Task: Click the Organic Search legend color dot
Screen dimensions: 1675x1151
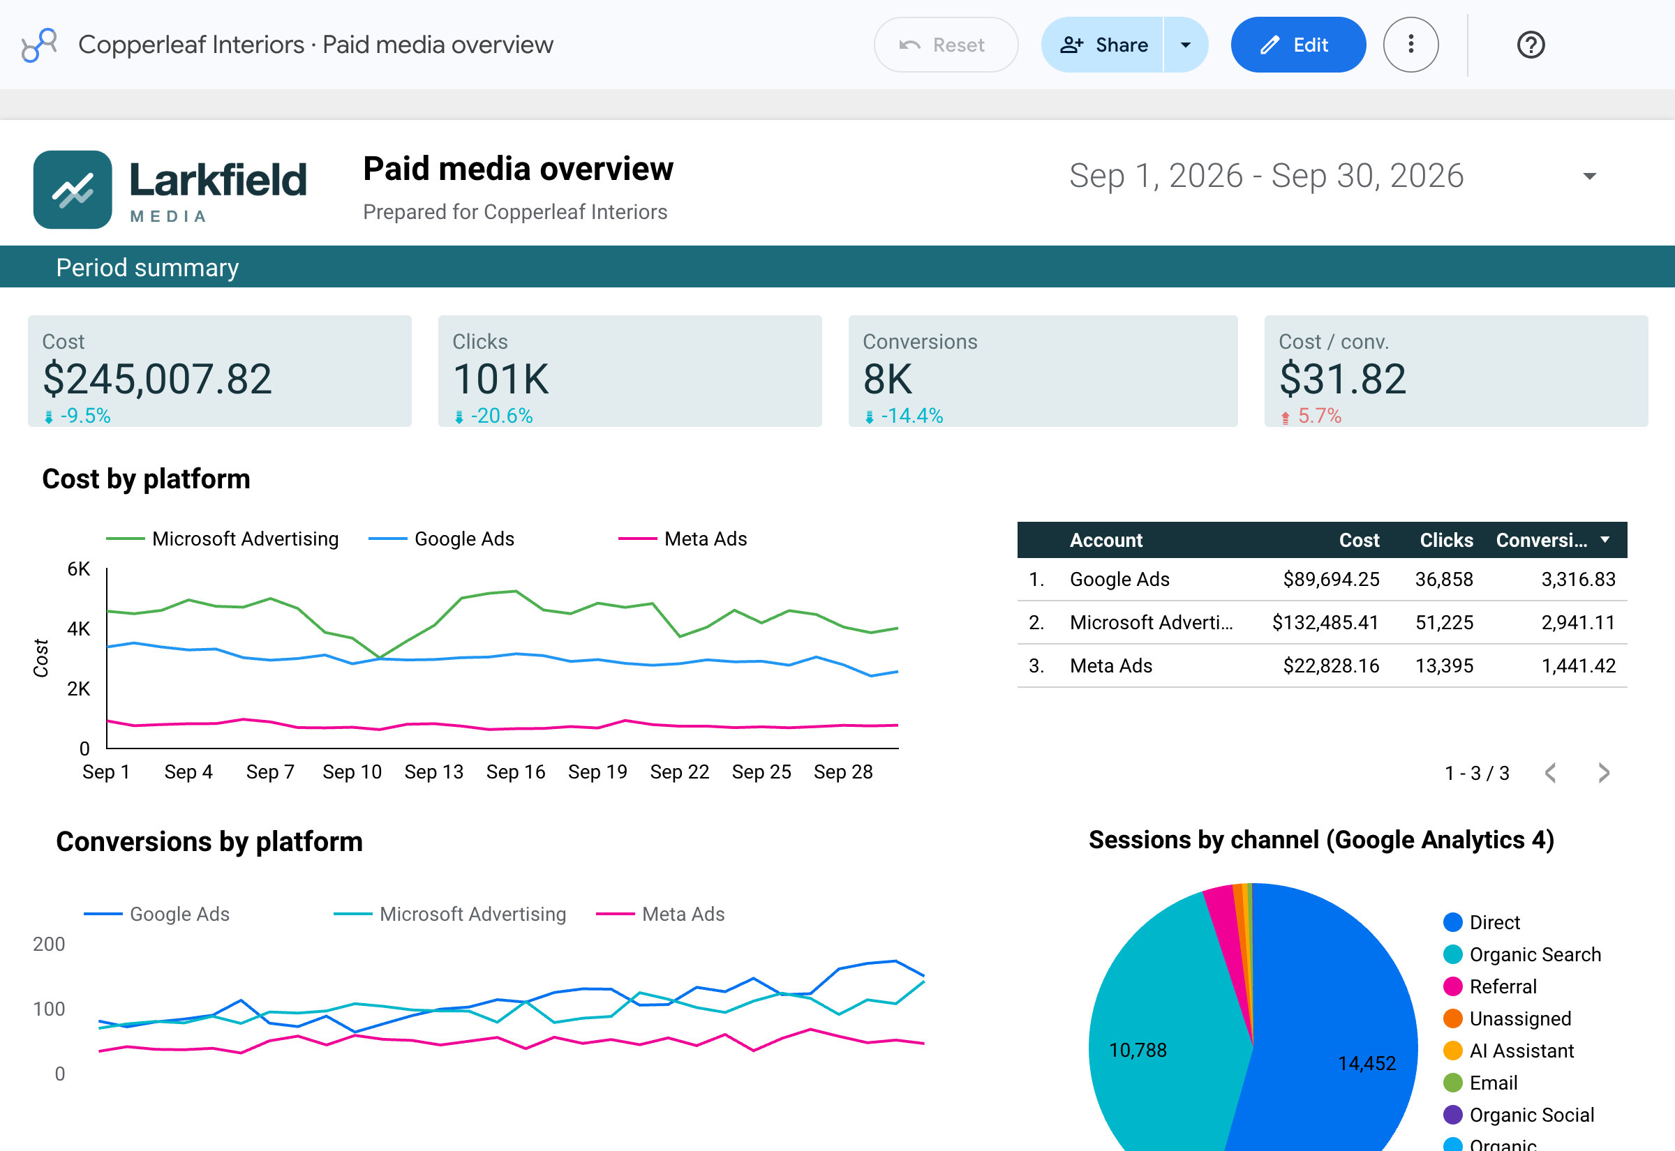Action: click(x=1452, y=954)
